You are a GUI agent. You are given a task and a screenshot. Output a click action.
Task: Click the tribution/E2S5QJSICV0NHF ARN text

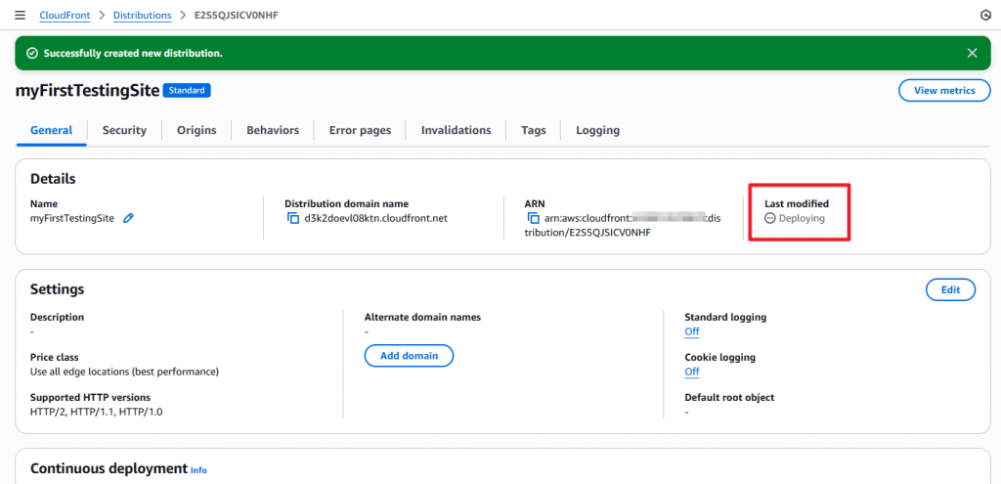click(x=588, y=233)
